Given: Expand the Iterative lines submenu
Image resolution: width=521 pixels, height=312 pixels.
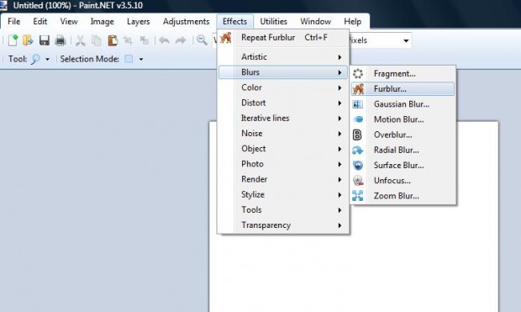Looking at the screenshot, I should click(283, 118).
